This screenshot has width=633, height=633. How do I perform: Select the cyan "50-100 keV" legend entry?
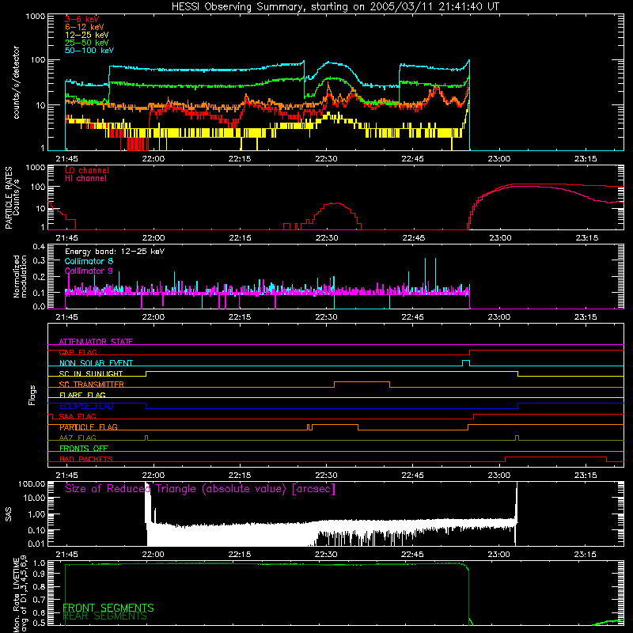click(89, 50)
